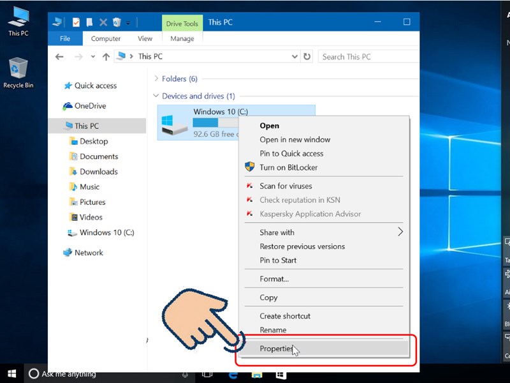This screenshot has width=510, height=383.
Task: Click the Properties quick access toolbar icon
Action: coord(76,22)
